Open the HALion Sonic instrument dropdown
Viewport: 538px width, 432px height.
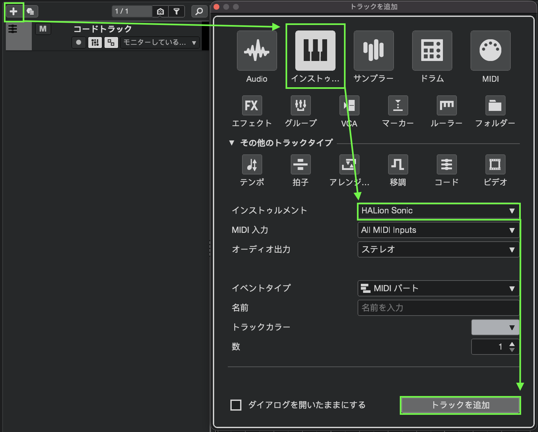click(x=438, y=211)
